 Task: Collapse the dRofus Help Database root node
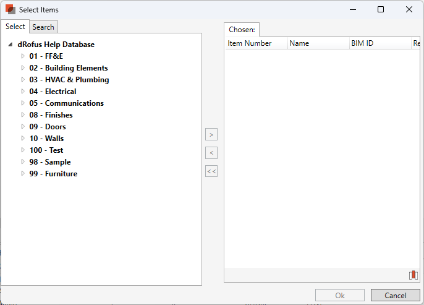click(x=11, y=45)
